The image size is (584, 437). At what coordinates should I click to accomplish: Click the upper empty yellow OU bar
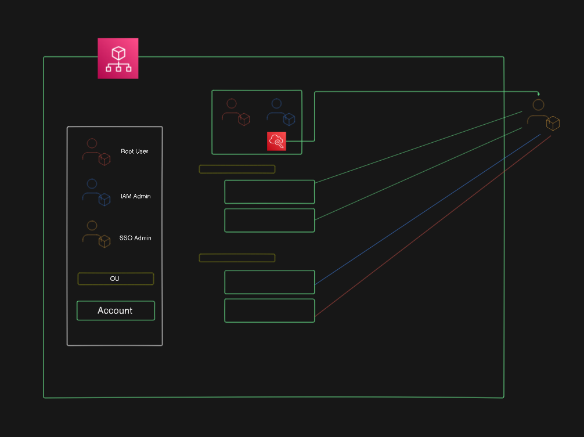coord(237,169)
